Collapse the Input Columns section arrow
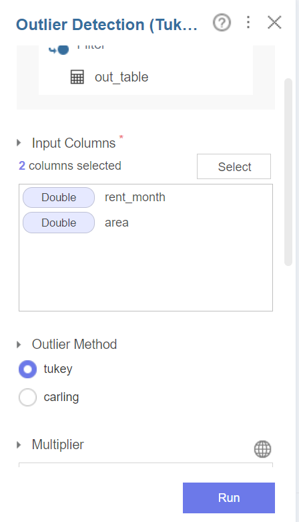The height and width of the screenshot is (522, 299). pyautogui.click(x=19, y=143)
